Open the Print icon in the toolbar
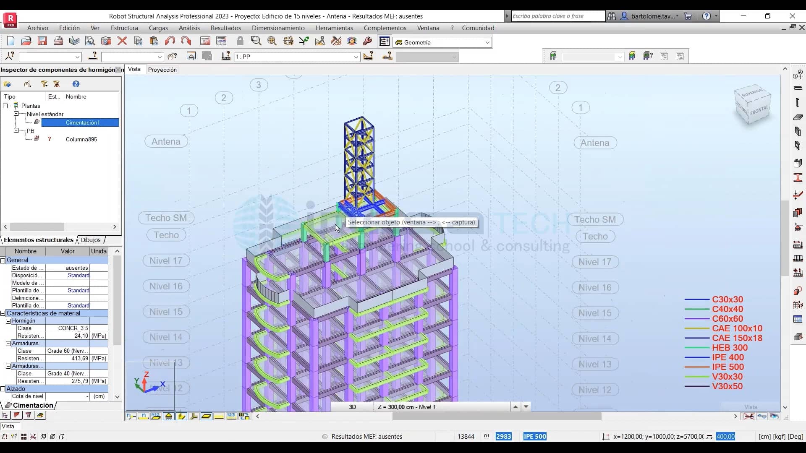This screenshot has height=453, width=806. click(x=58, y=41)
